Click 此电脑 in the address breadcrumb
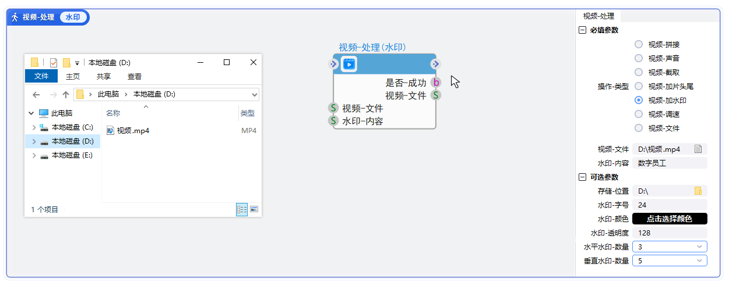729x282 pixels. [x=108, y=94]
